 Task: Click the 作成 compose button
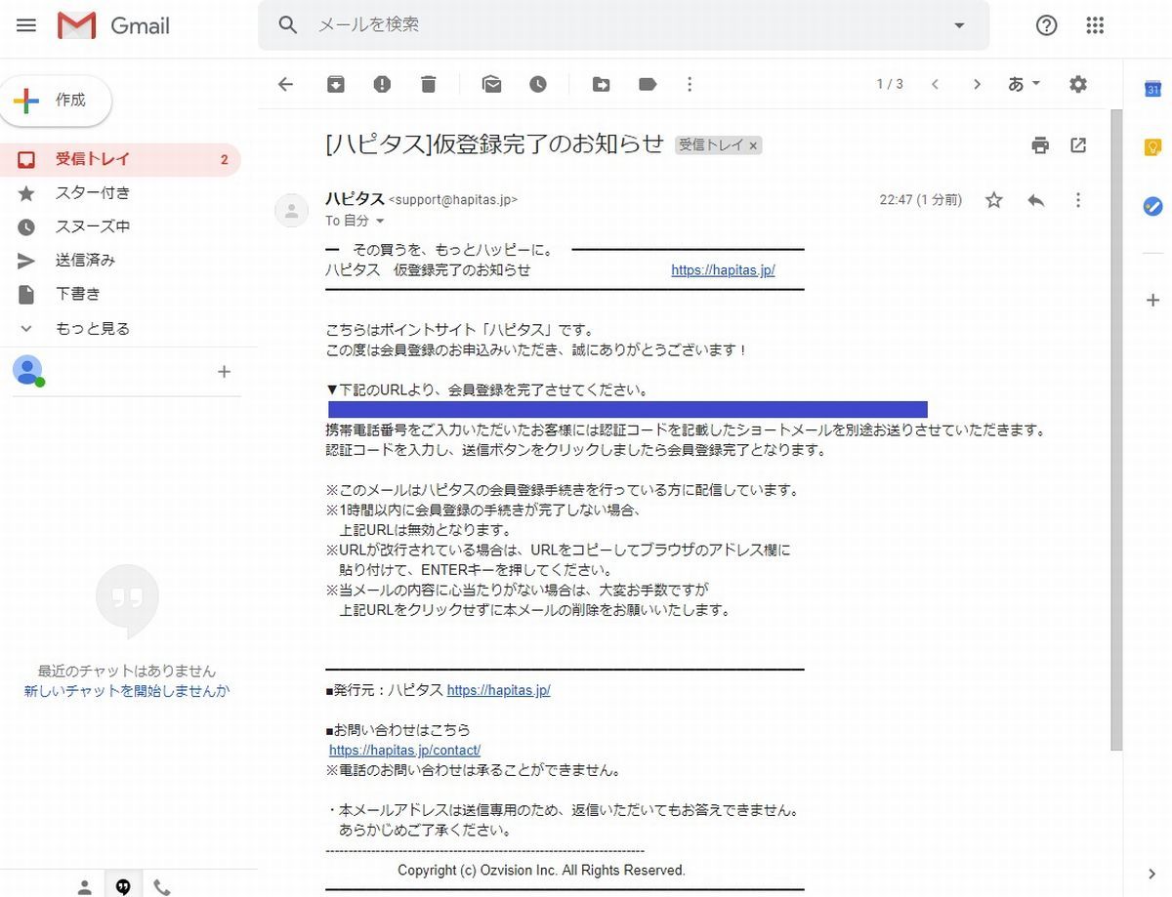[56, 101]
